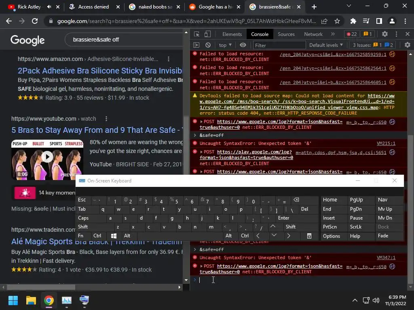Toggle Chrome side panel icon
Screen dimensions: 414x310
click(379, 21)
